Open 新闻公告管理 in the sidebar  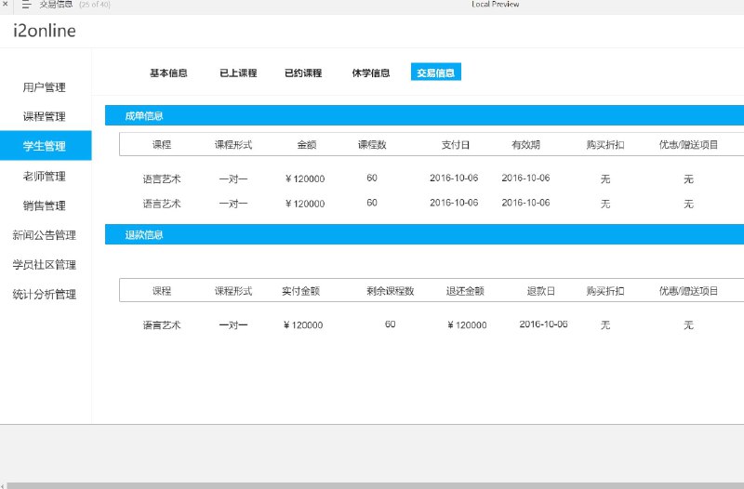(44, 235)
